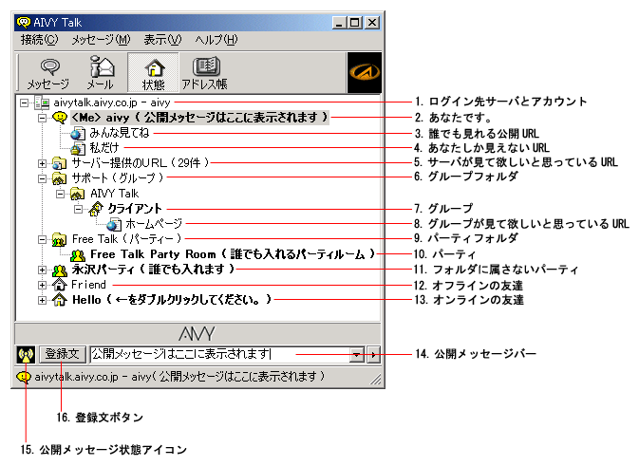Click the house icon of クライアント
Screen dimensions: 639x466
(96, 209)
